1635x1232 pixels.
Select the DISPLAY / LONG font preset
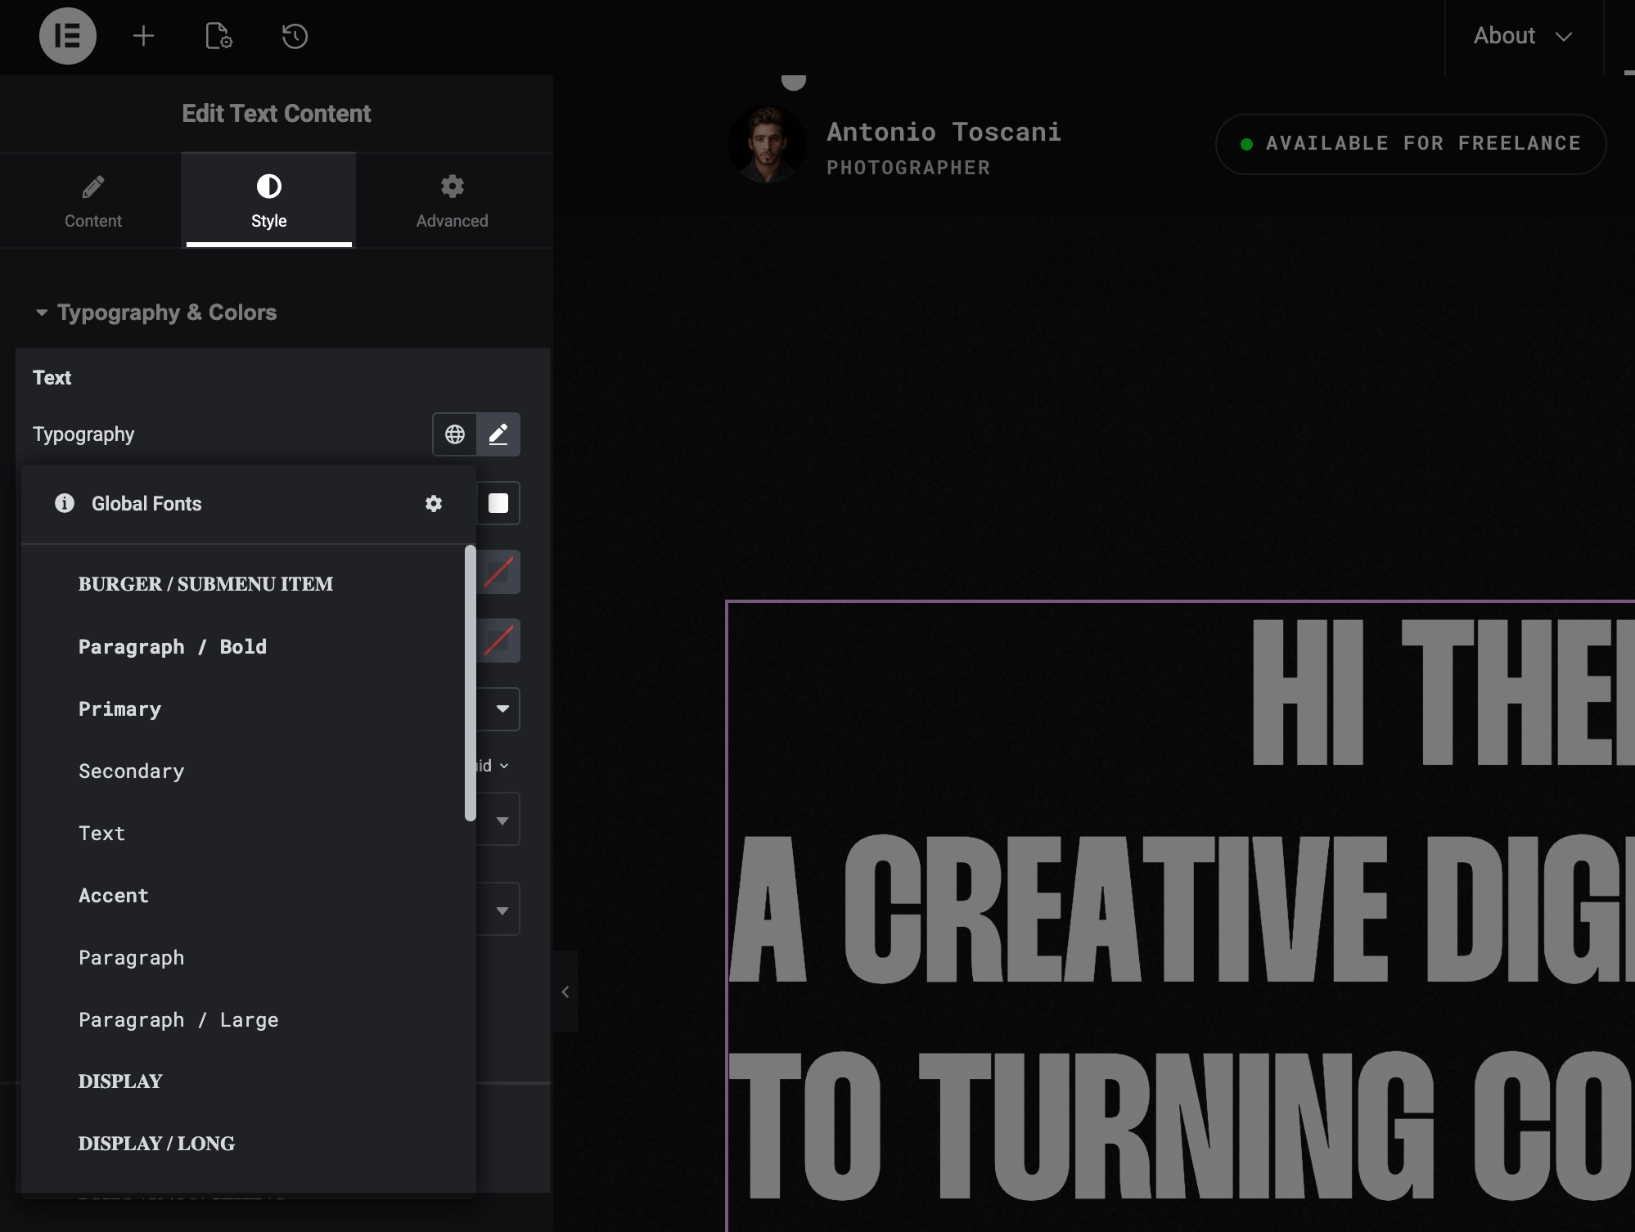coord(156,1144)
